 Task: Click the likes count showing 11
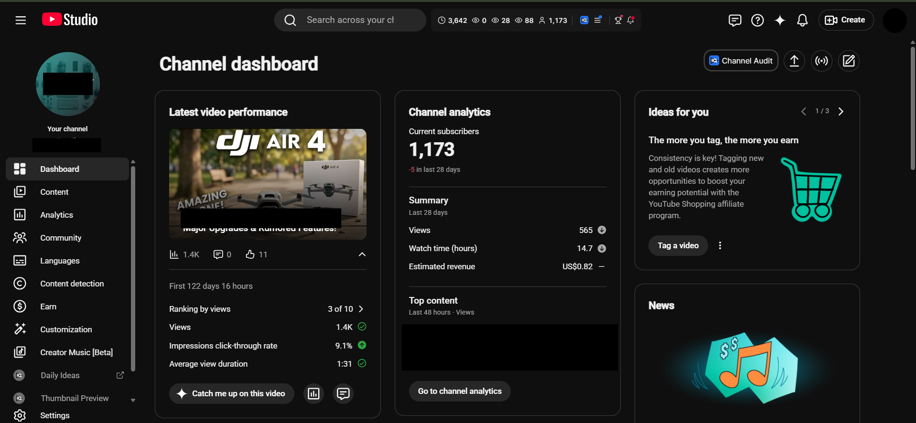point(256,254)
